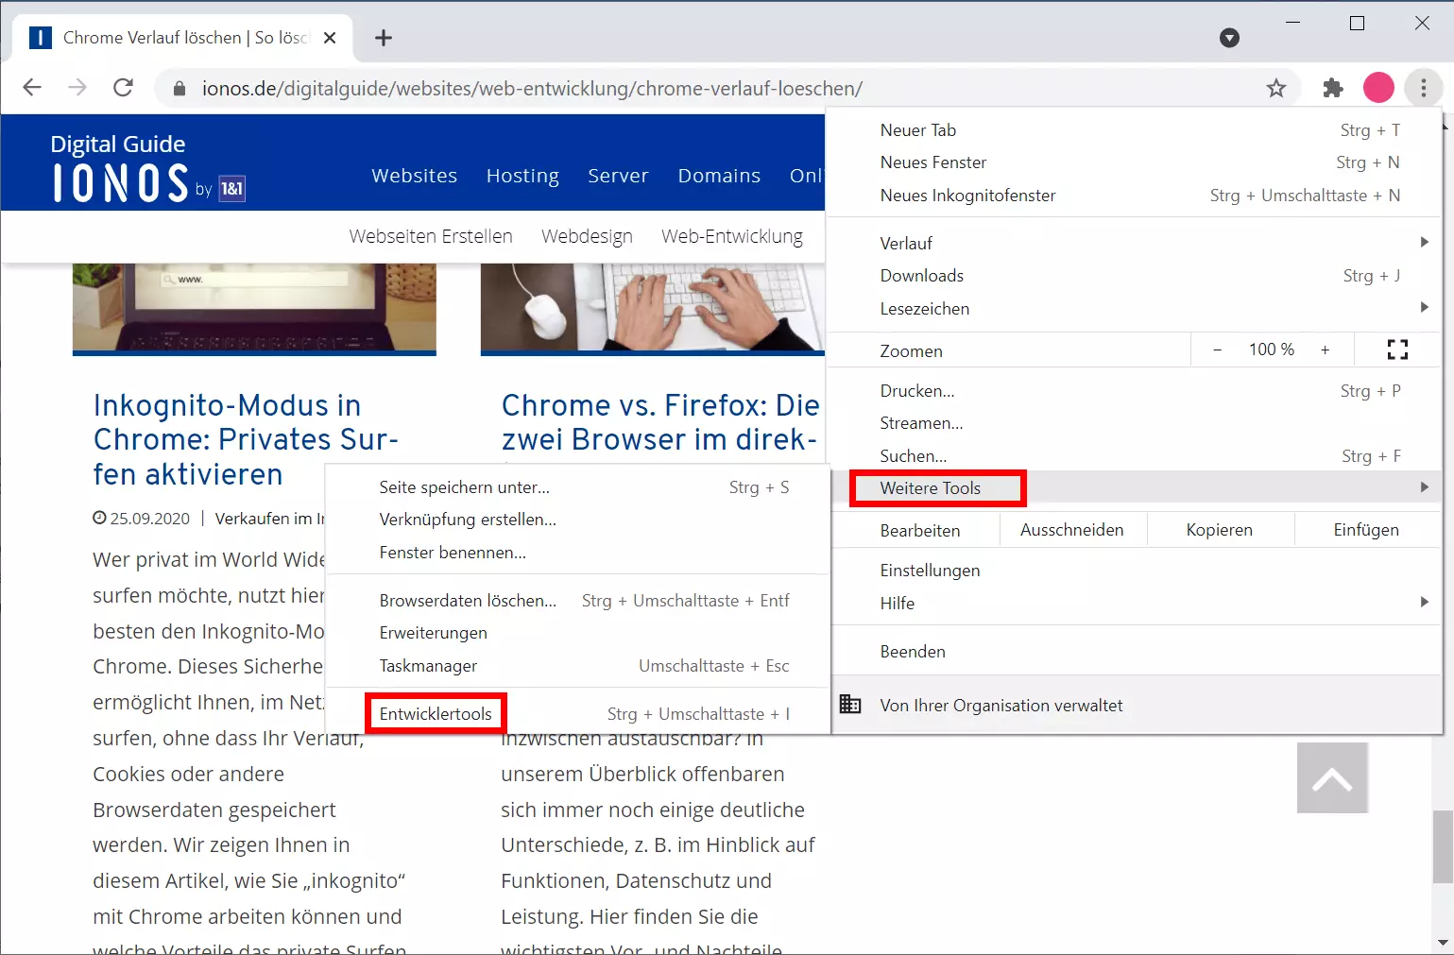Click the organisation building icon
Viewport: 1454px width, 955px height.
click(850, 705)
